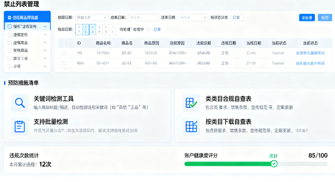This screenshot has height=182, width=335.
Task: Select the first page number box
Action: [79, 29]
